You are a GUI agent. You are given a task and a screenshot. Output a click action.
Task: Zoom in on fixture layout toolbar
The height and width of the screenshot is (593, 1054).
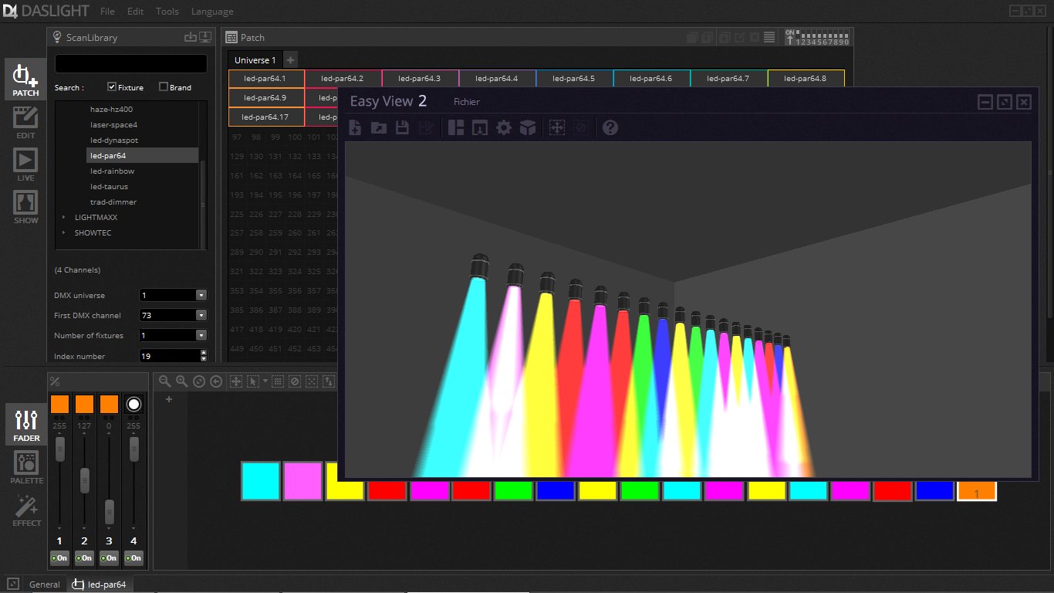(181, 381)
